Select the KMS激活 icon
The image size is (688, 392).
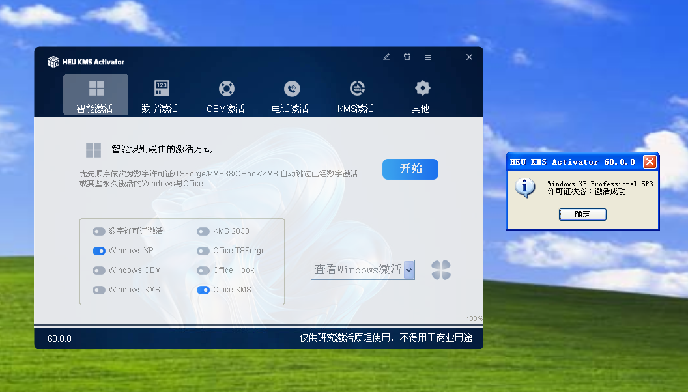[x=356, y=88]
